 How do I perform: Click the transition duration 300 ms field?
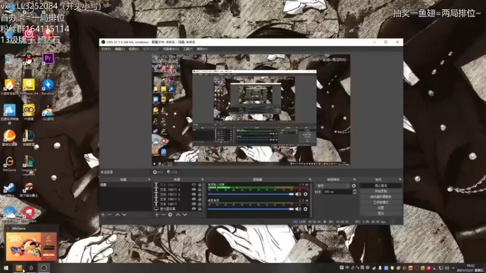[x=337, y=192]
